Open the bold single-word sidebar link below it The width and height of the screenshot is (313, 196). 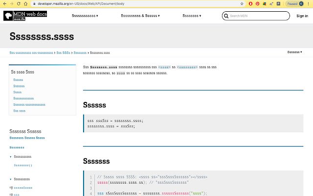click(x=17, y=147)
